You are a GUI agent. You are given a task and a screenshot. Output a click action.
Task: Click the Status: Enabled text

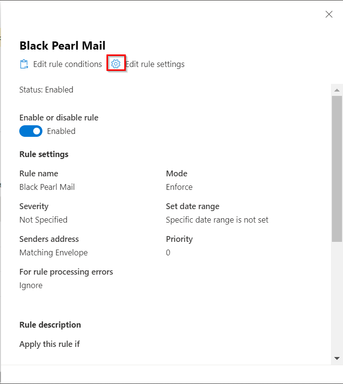pyautogui.click(x=46, y=90)
